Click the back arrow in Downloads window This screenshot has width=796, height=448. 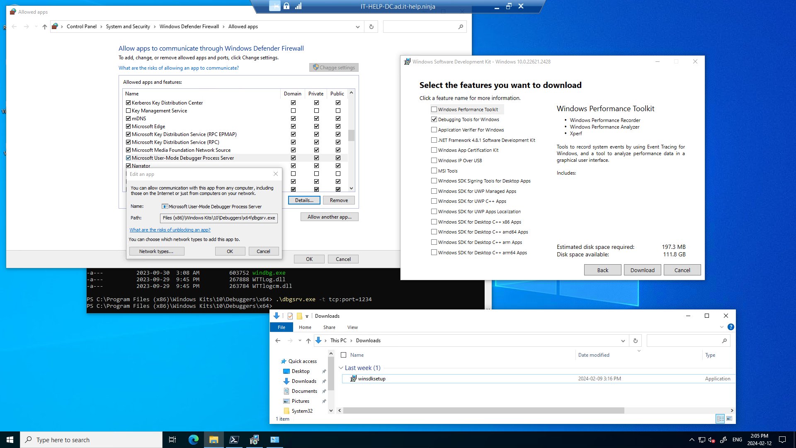(x=278, y=341)
